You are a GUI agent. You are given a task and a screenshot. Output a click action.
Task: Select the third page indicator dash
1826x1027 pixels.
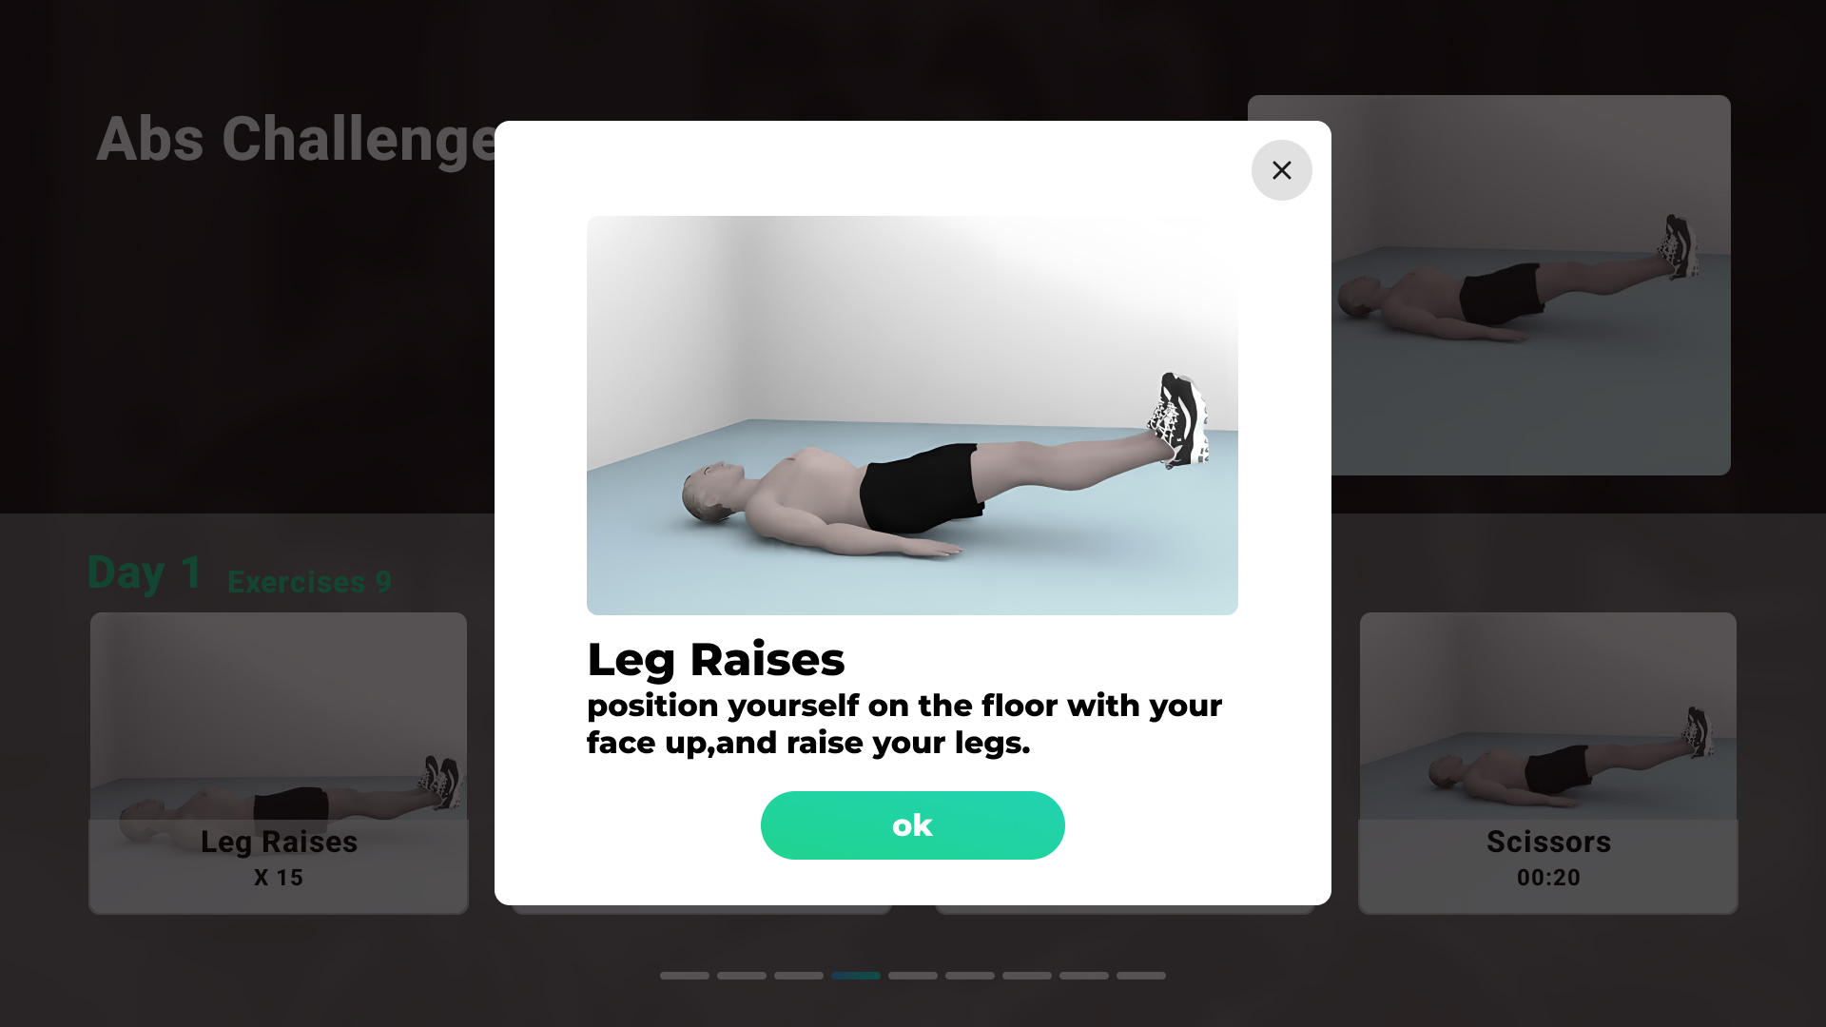(799, 976)
